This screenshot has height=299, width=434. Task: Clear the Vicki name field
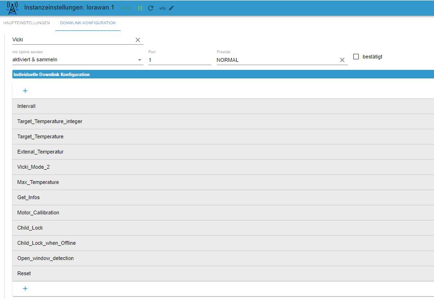coord(138,40)
